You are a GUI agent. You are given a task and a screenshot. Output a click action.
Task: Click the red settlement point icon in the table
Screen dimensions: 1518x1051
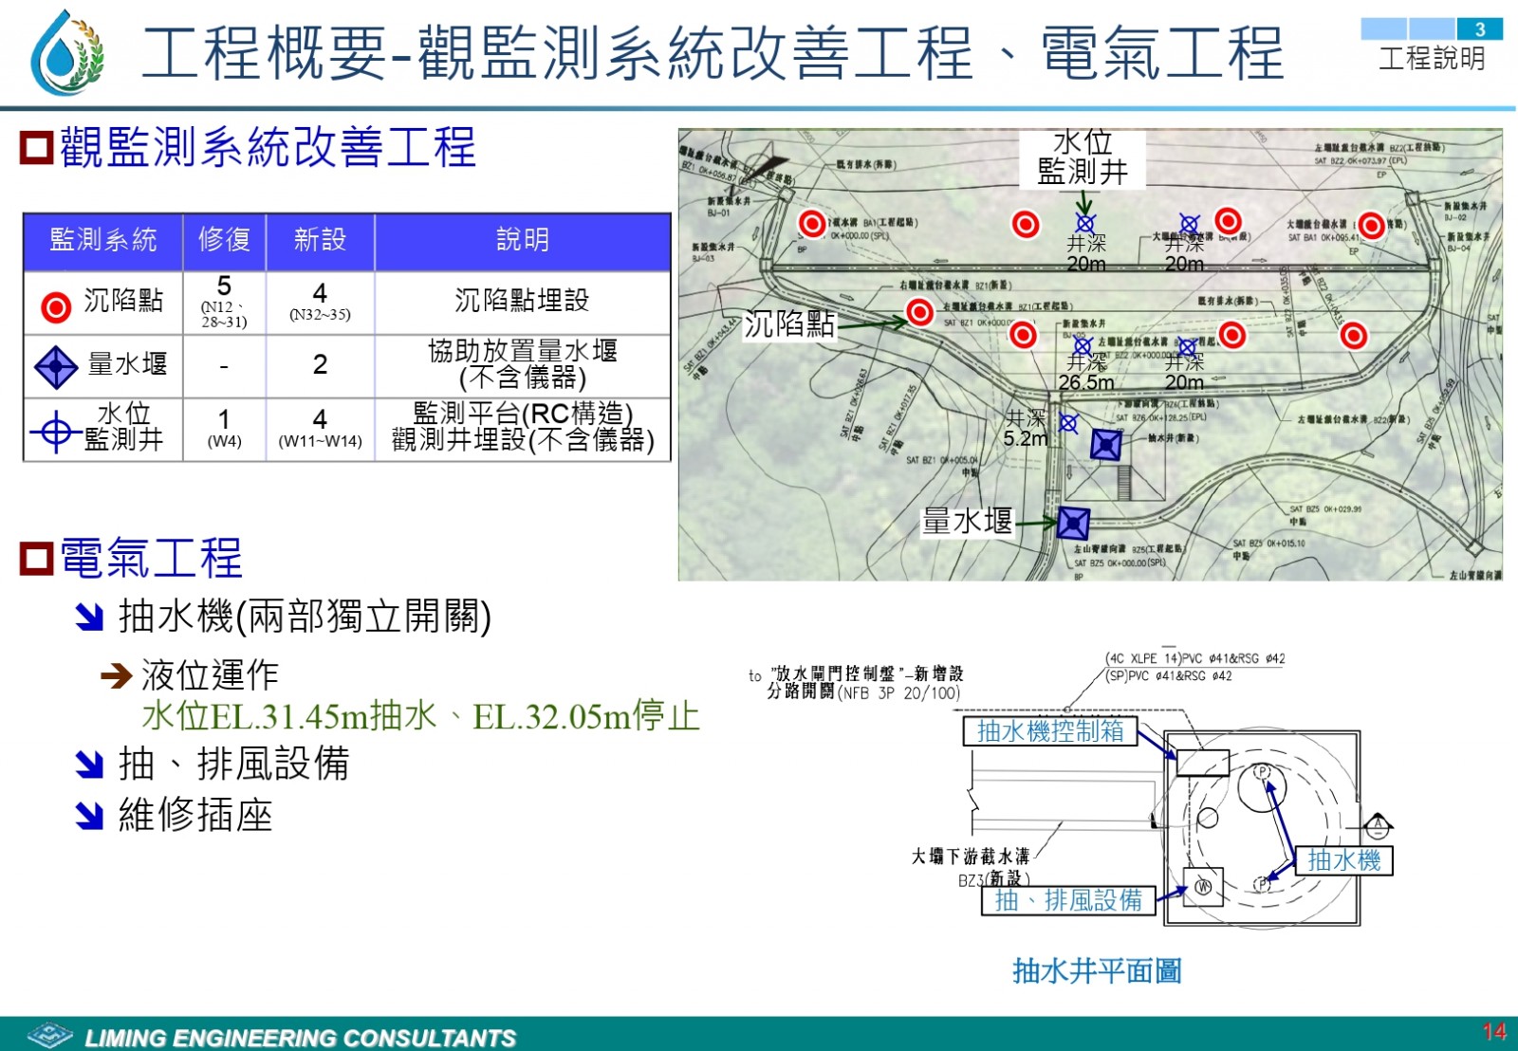pyautogui.click(x=56, y=306)
